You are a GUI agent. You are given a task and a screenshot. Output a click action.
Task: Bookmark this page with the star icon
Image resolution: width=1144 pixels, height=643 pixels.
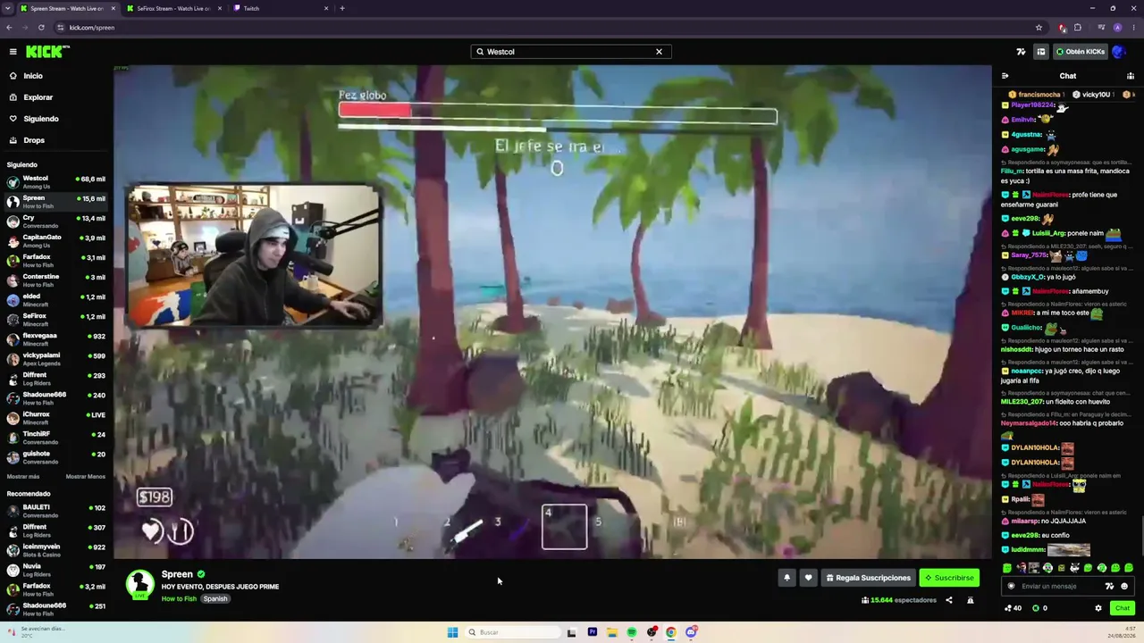[1039, 28]
